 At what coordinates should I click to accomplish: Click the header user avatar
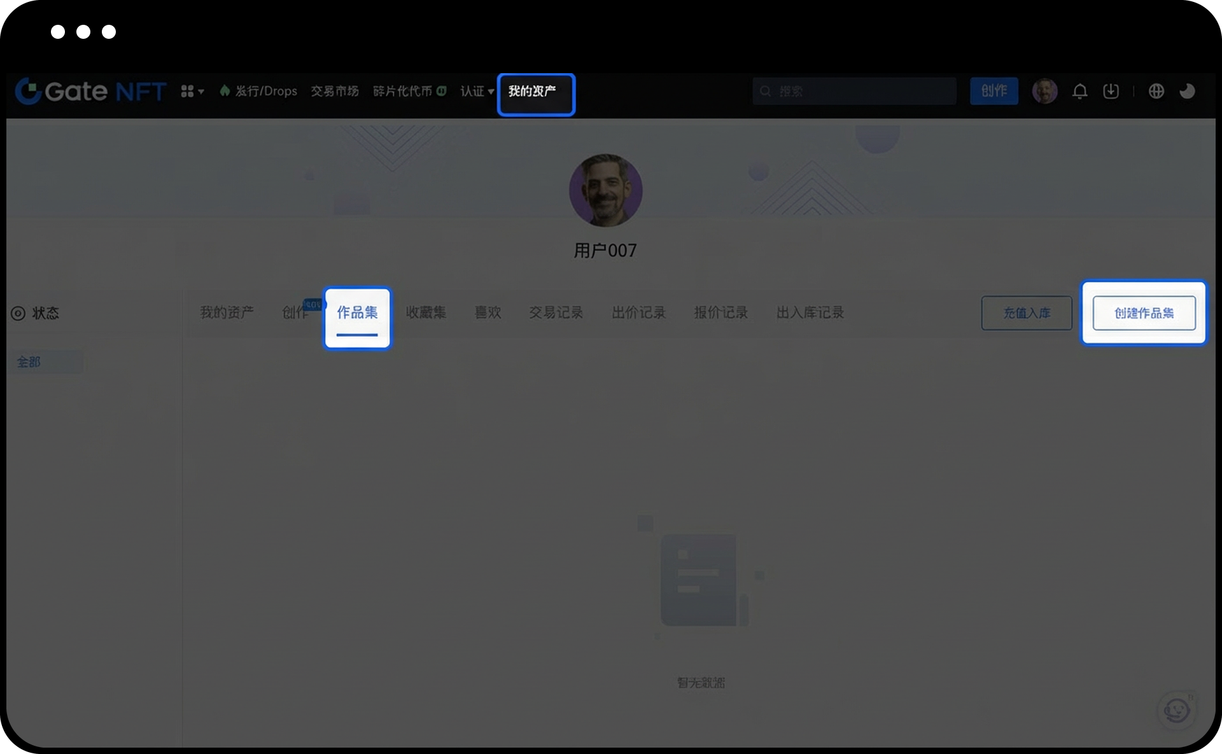pos(1044,92)
